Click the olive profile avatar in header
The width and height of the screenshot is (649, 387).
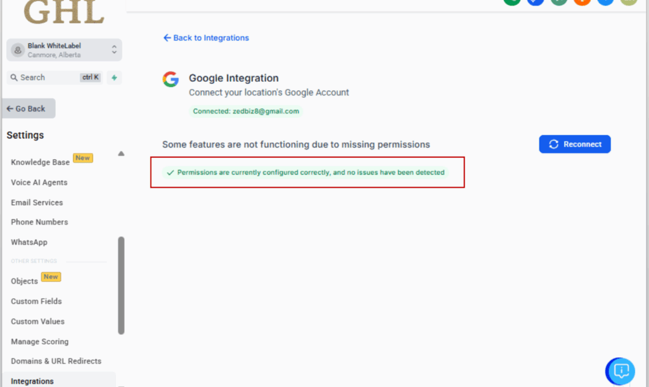click(x=628, y=2)
